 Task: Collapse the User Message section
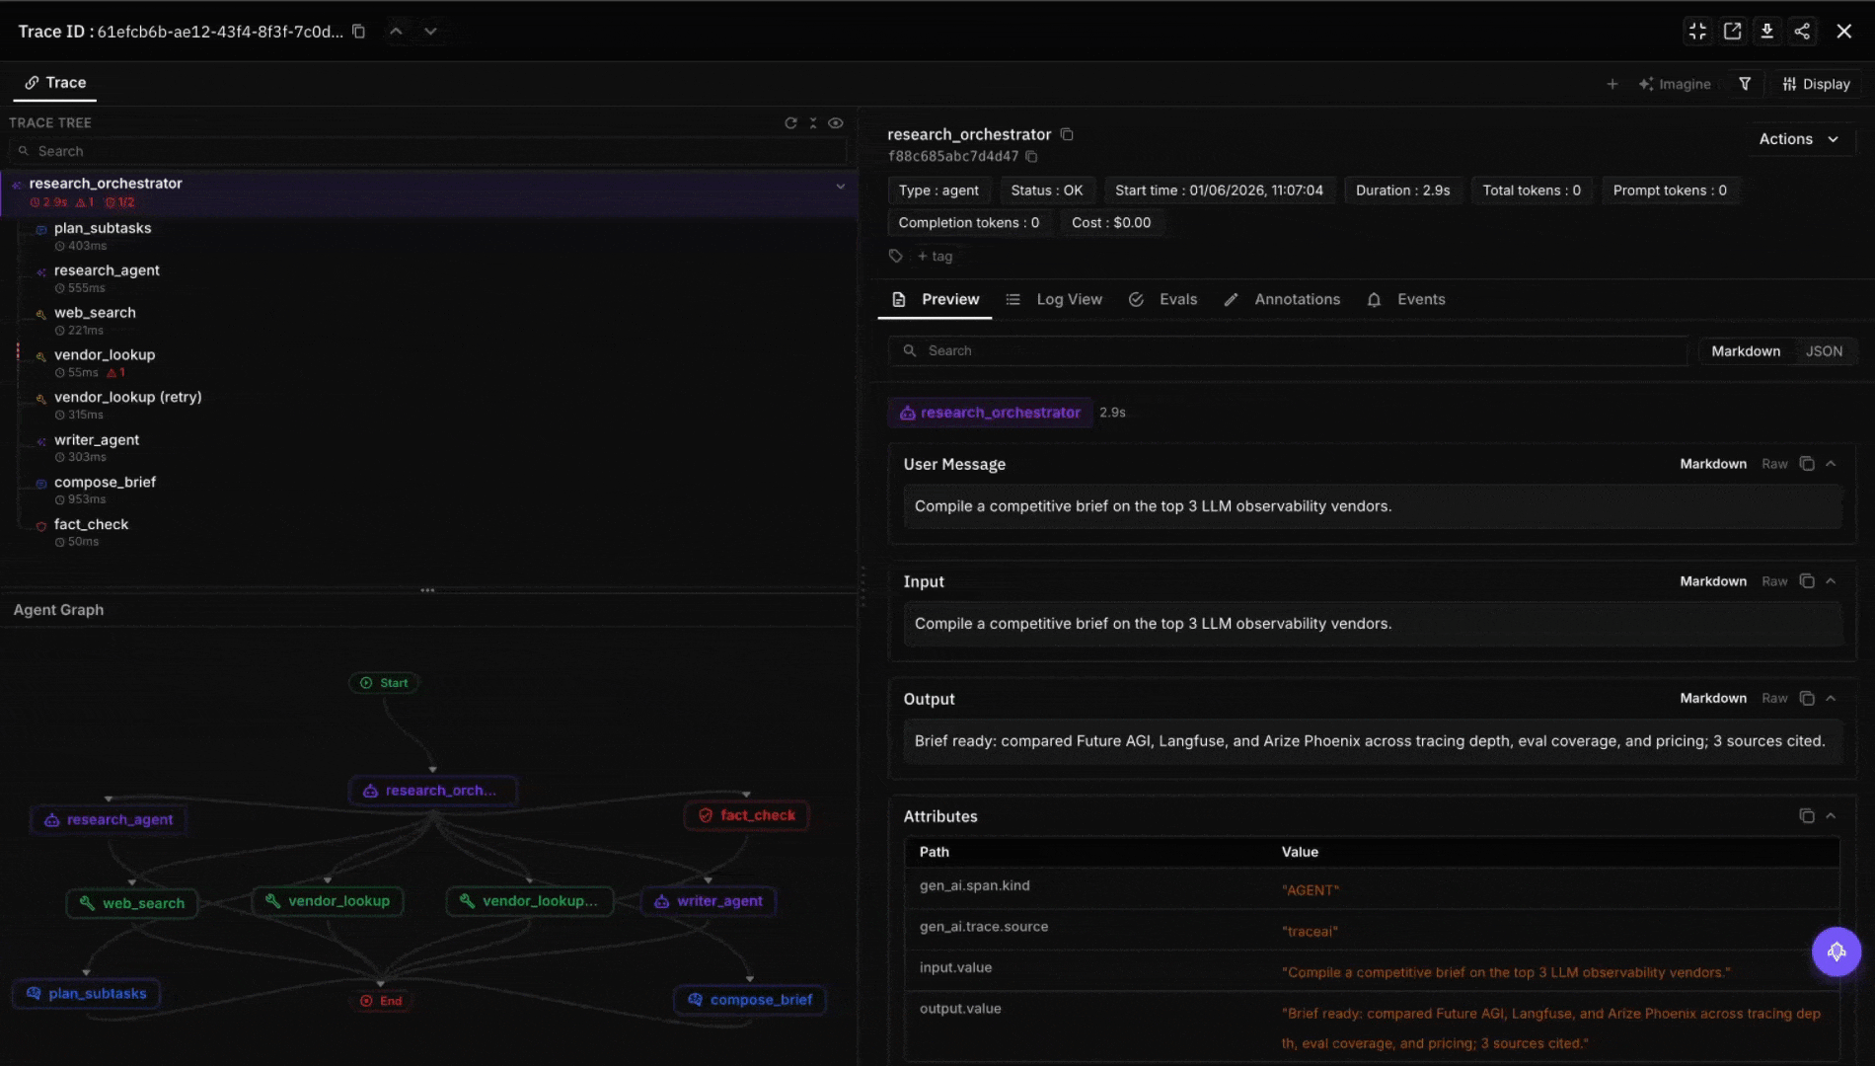[1832, 464]
